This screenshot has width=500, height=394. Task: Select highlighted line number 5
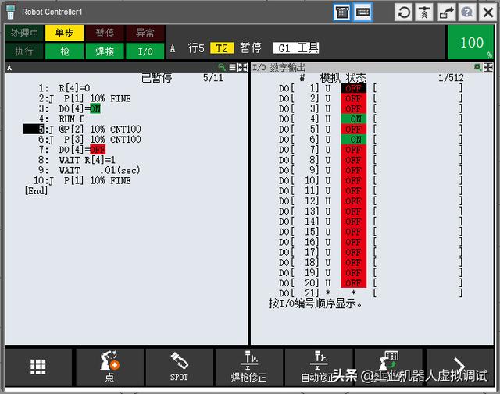(34, 130)
